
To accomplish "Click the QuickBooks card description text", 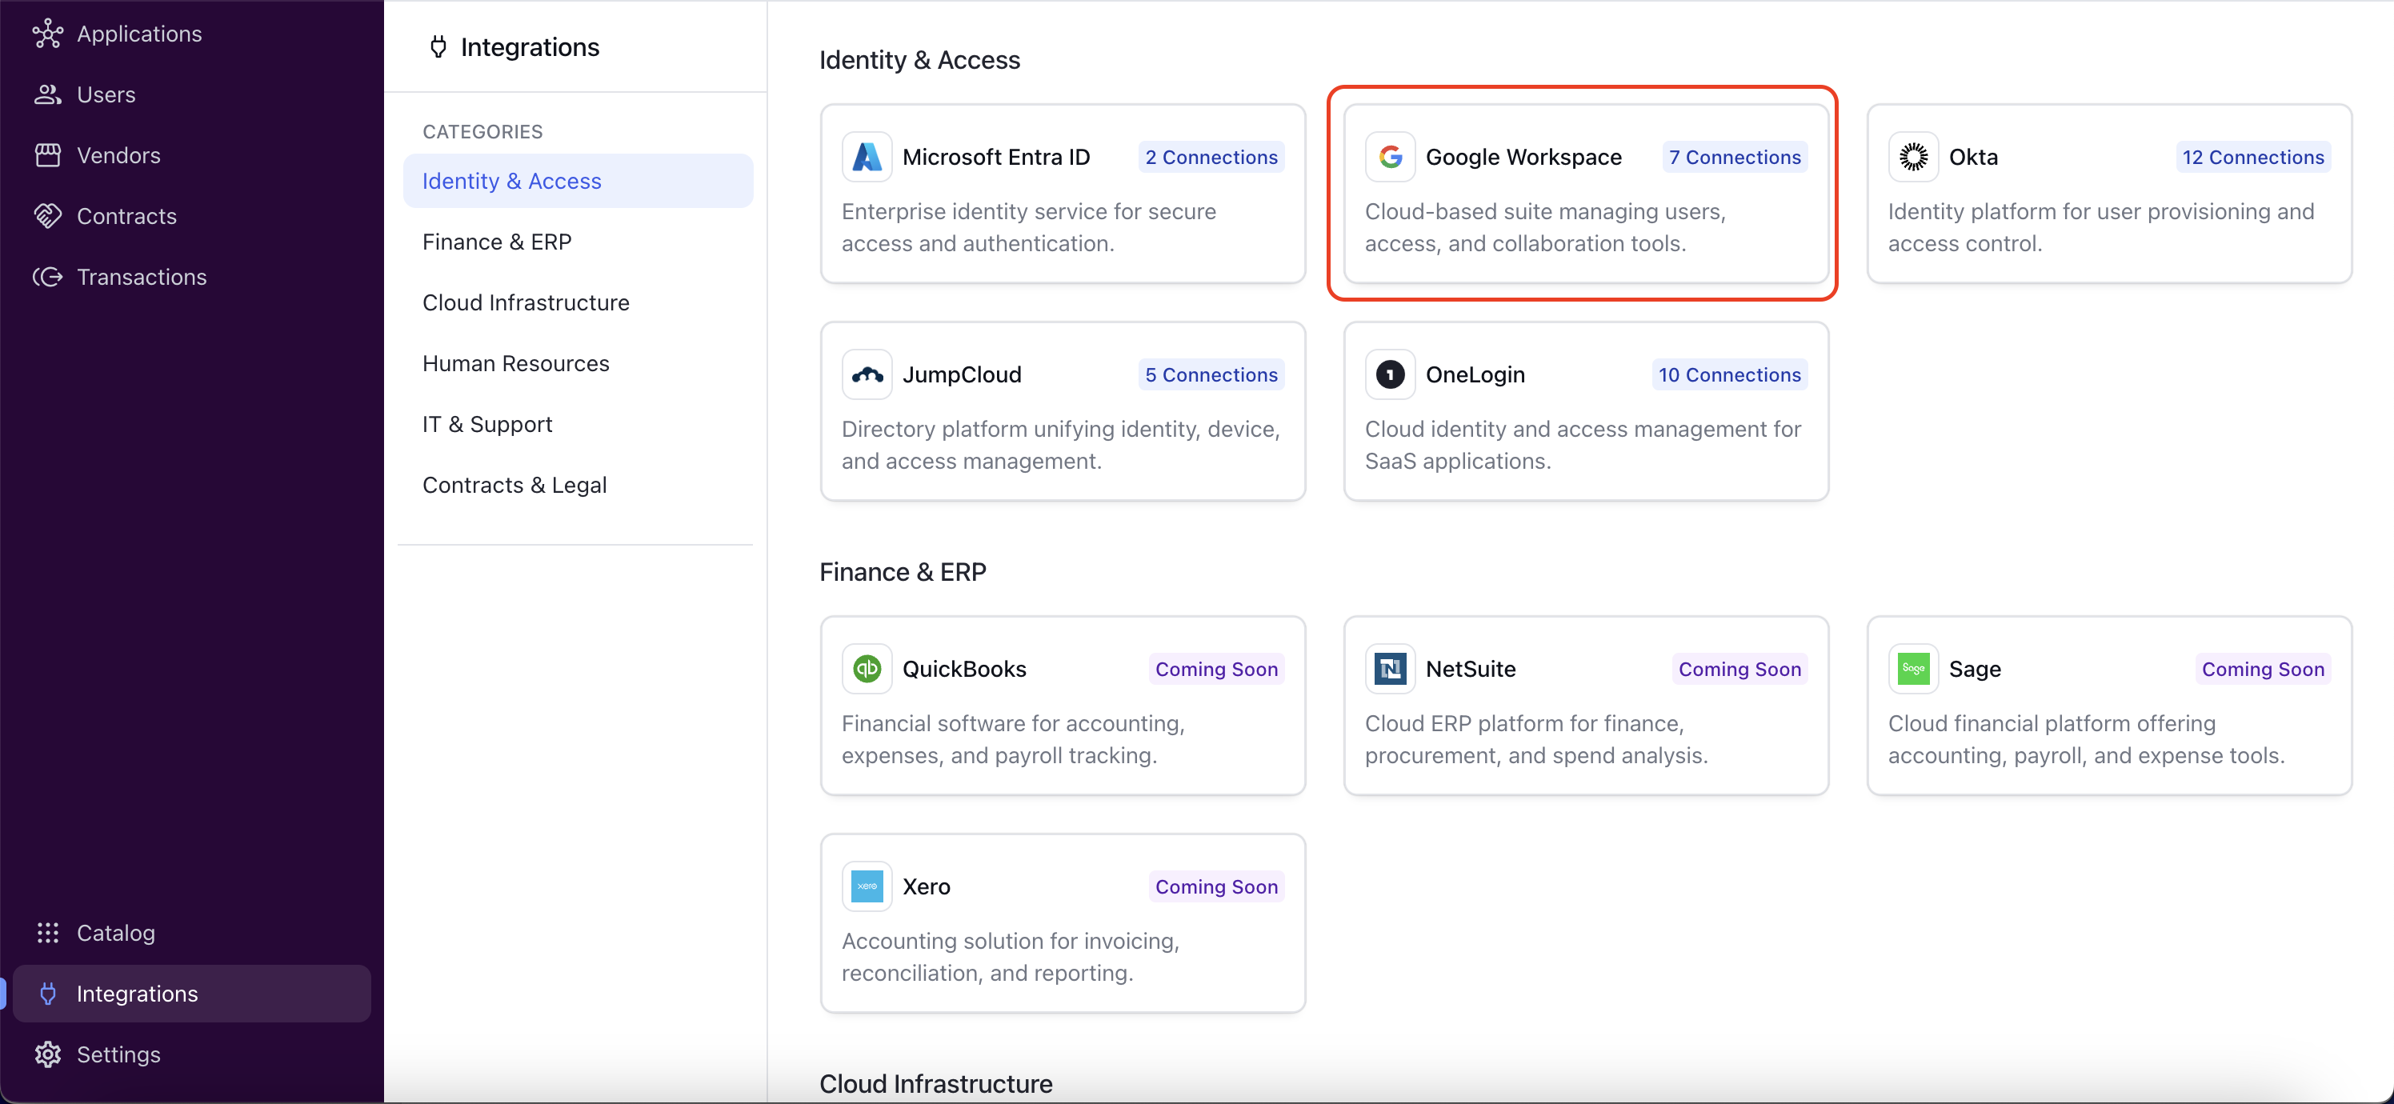I will (1013, 740).
